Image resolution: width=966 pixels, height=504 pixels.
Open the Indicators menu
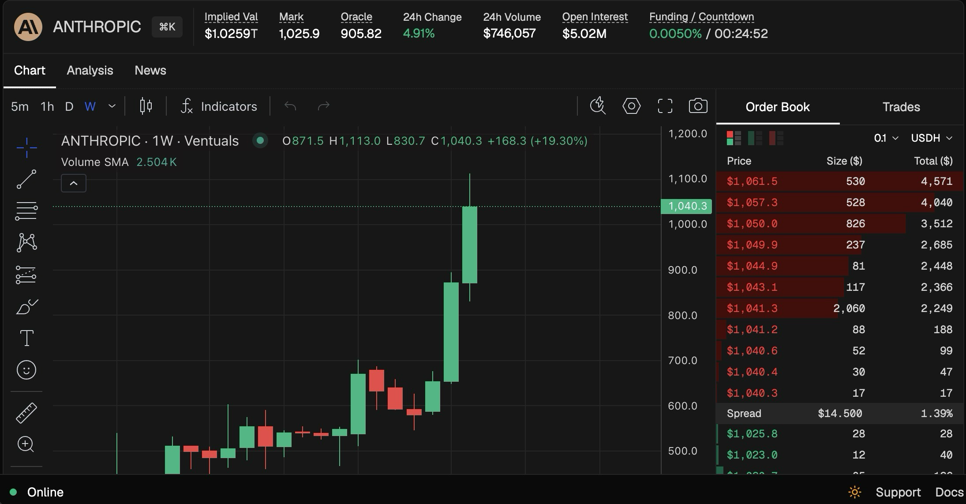(219, 106)
